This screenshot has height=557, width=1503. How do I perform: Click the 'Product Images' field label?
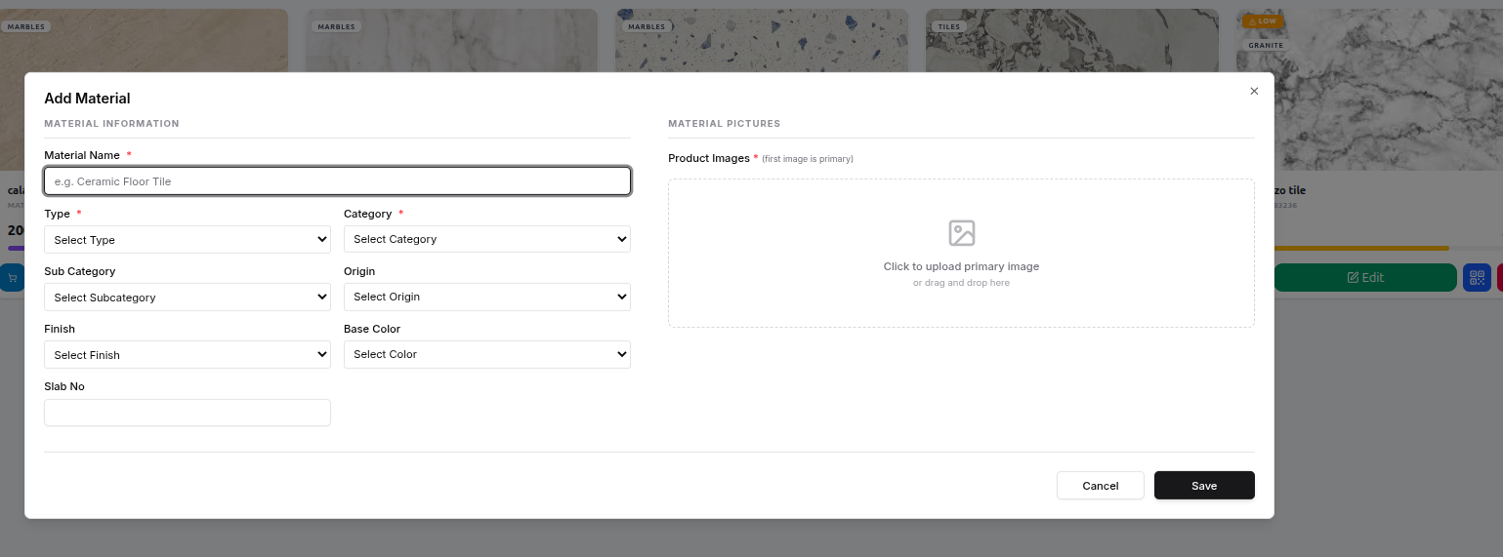[x=709, y=158]
